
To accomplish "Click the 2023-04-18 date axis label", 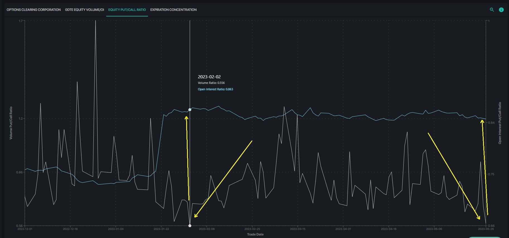I will [x=389, y=229].
